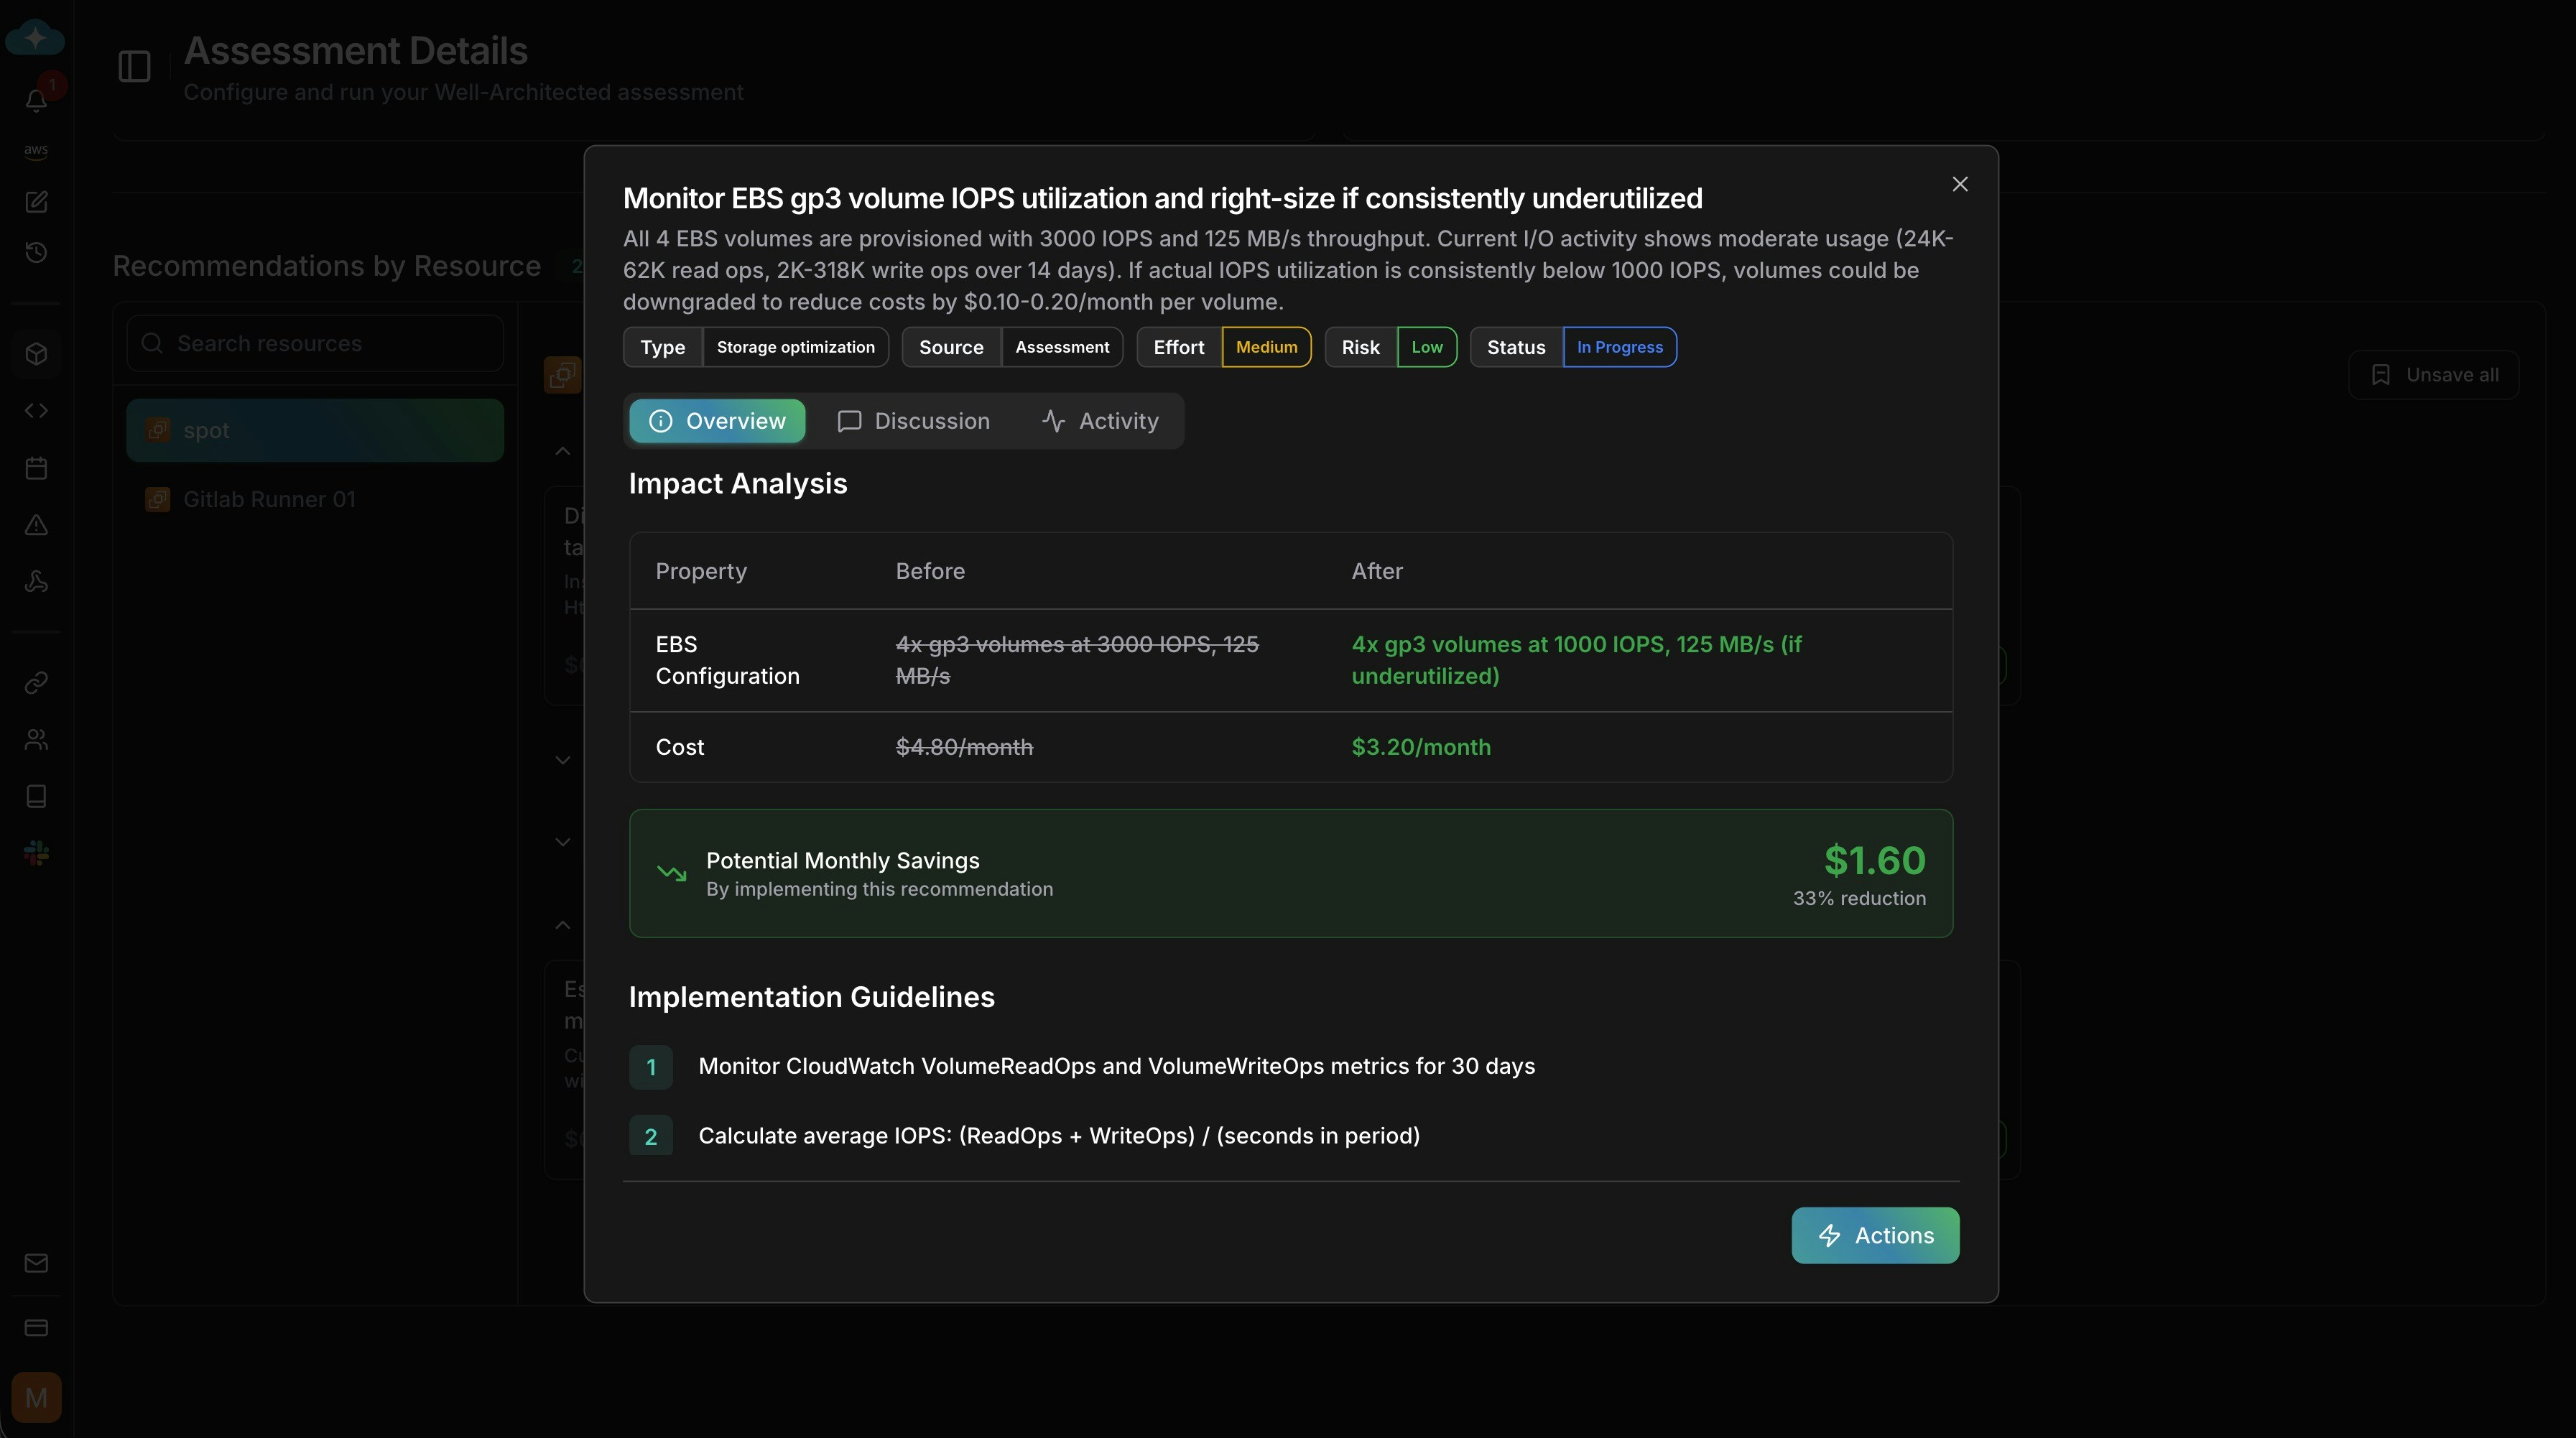Open the Slack integration icon

[36, 852]
